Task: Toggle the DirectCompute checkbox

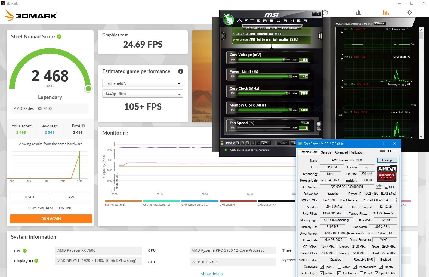Action: [x=355, y=267]
